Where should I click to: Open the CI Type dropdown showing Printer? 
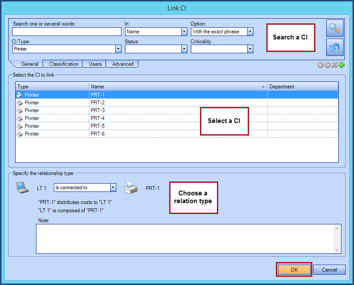[x=118, y=49]
